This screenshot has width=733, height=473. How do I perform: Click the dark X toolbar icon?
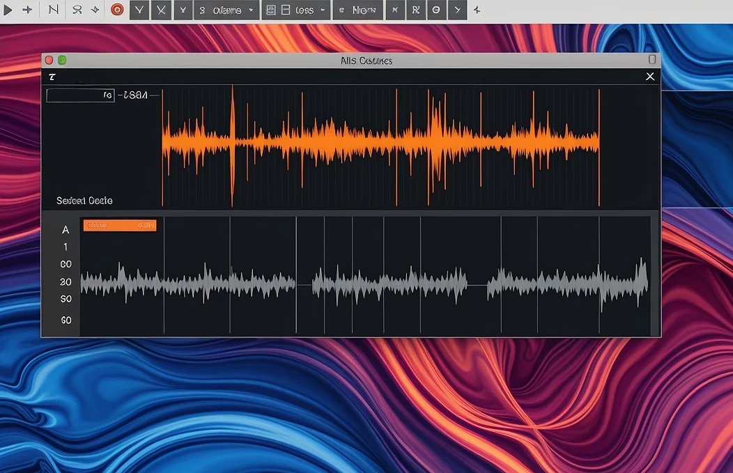pos(162,10)
